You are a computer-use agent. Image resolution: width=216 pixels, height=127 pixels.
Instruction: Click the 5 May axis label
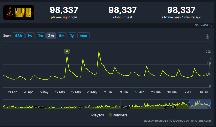[44, 92]
